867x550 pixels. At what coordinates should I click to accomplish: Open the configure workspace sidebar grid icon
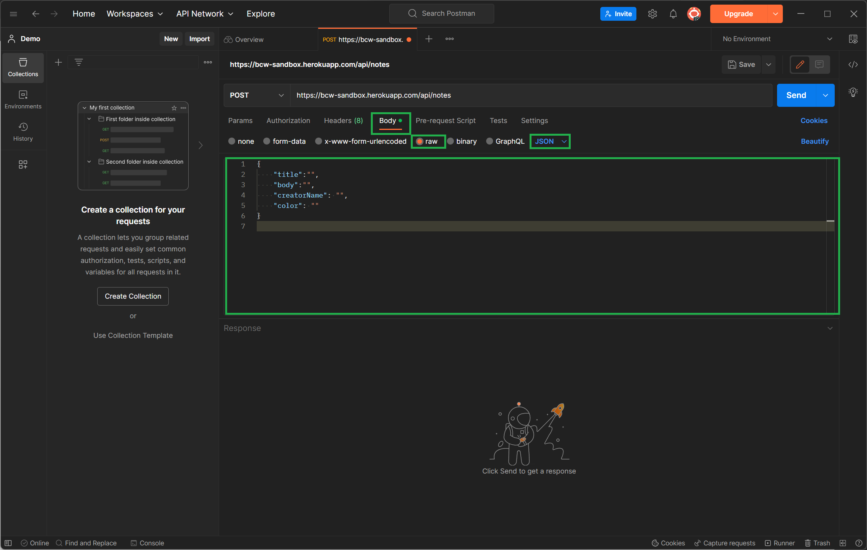pyautogui.click(x=23, y=165)
